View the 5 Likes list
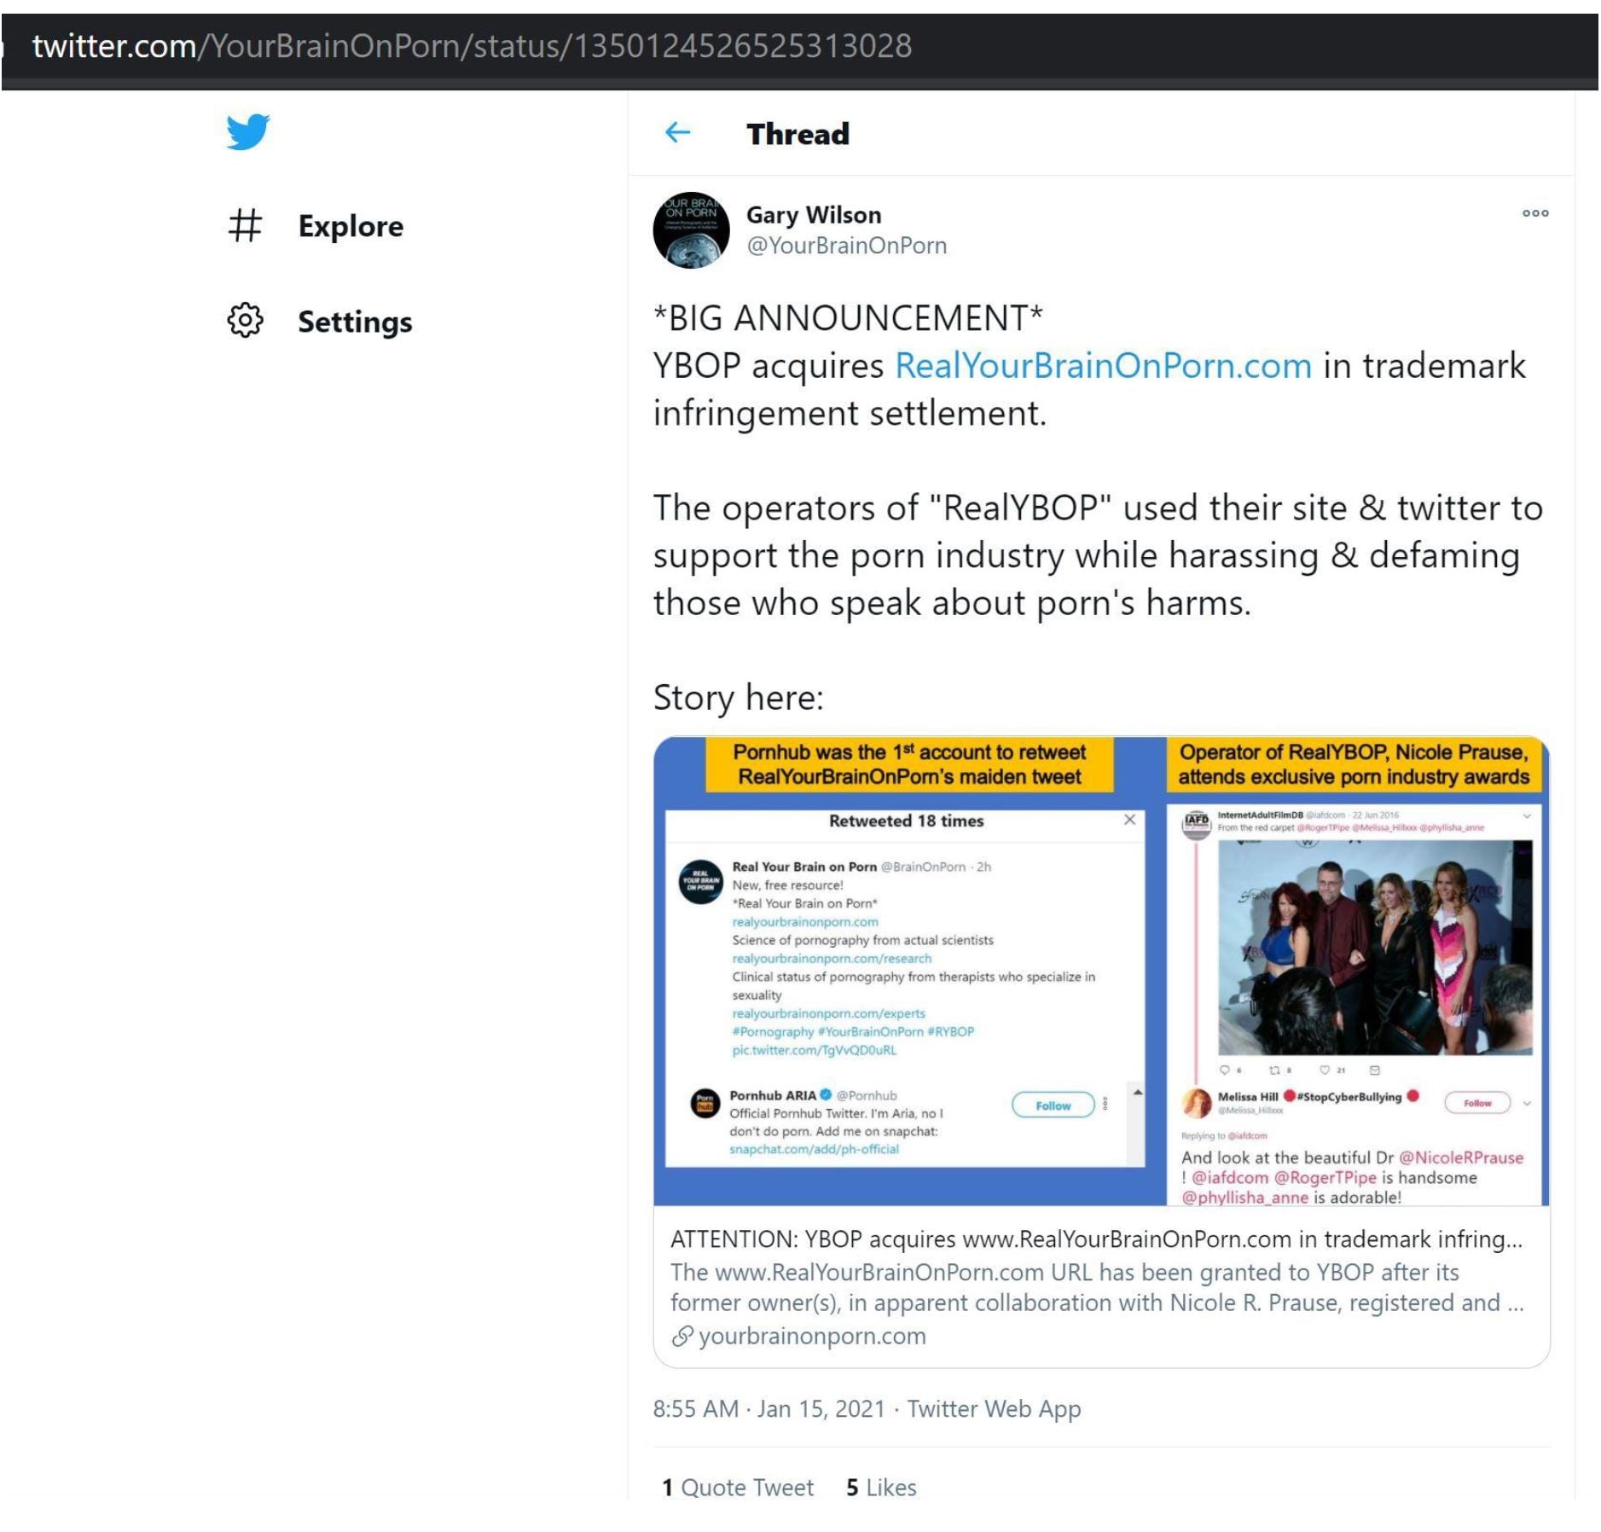1601x1532 pixels. click(x=880, y=1487)
